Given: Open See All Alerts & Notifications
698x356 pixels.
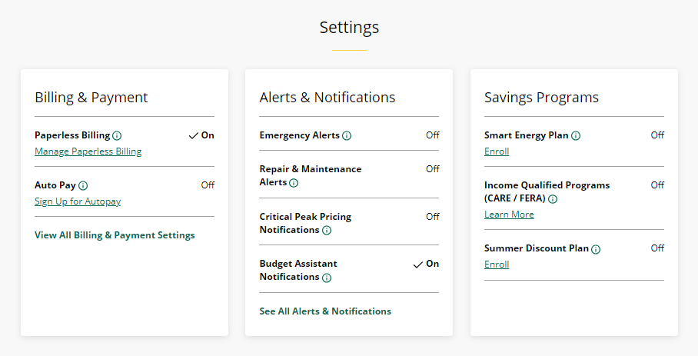Looking at the screenshot, I should [x=325, y=311].
